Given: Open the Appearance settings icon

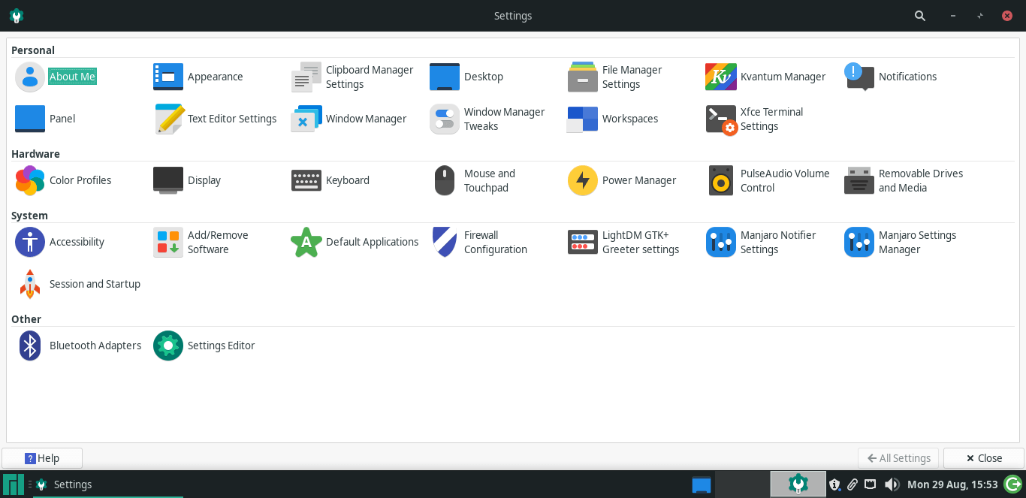Looking at the screenshot, I should (x=168, y=77).
